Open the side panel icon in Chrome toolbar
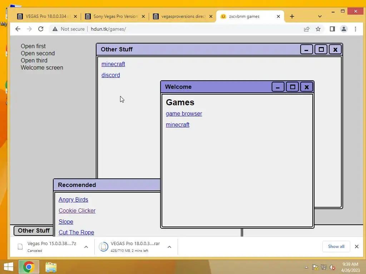The height and width of the screenshot is (274, 366). point(332,29)
